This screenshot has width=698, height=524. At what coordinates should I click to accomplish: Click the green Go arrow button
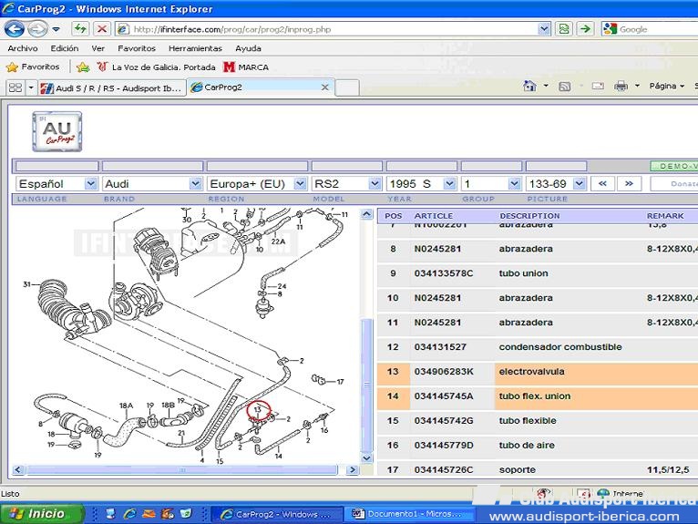click(585, 29)
